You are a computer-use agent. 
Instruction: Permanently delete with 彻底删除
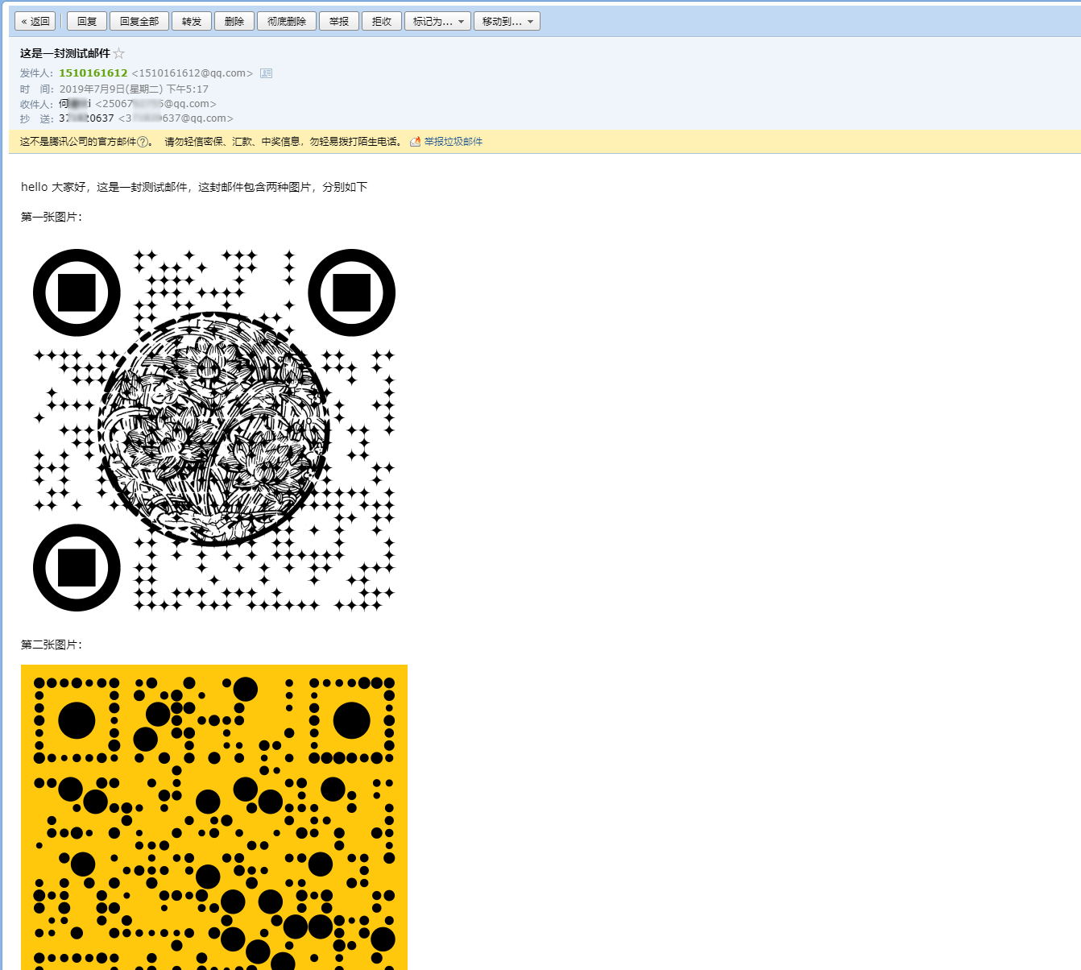pos(287,21)
